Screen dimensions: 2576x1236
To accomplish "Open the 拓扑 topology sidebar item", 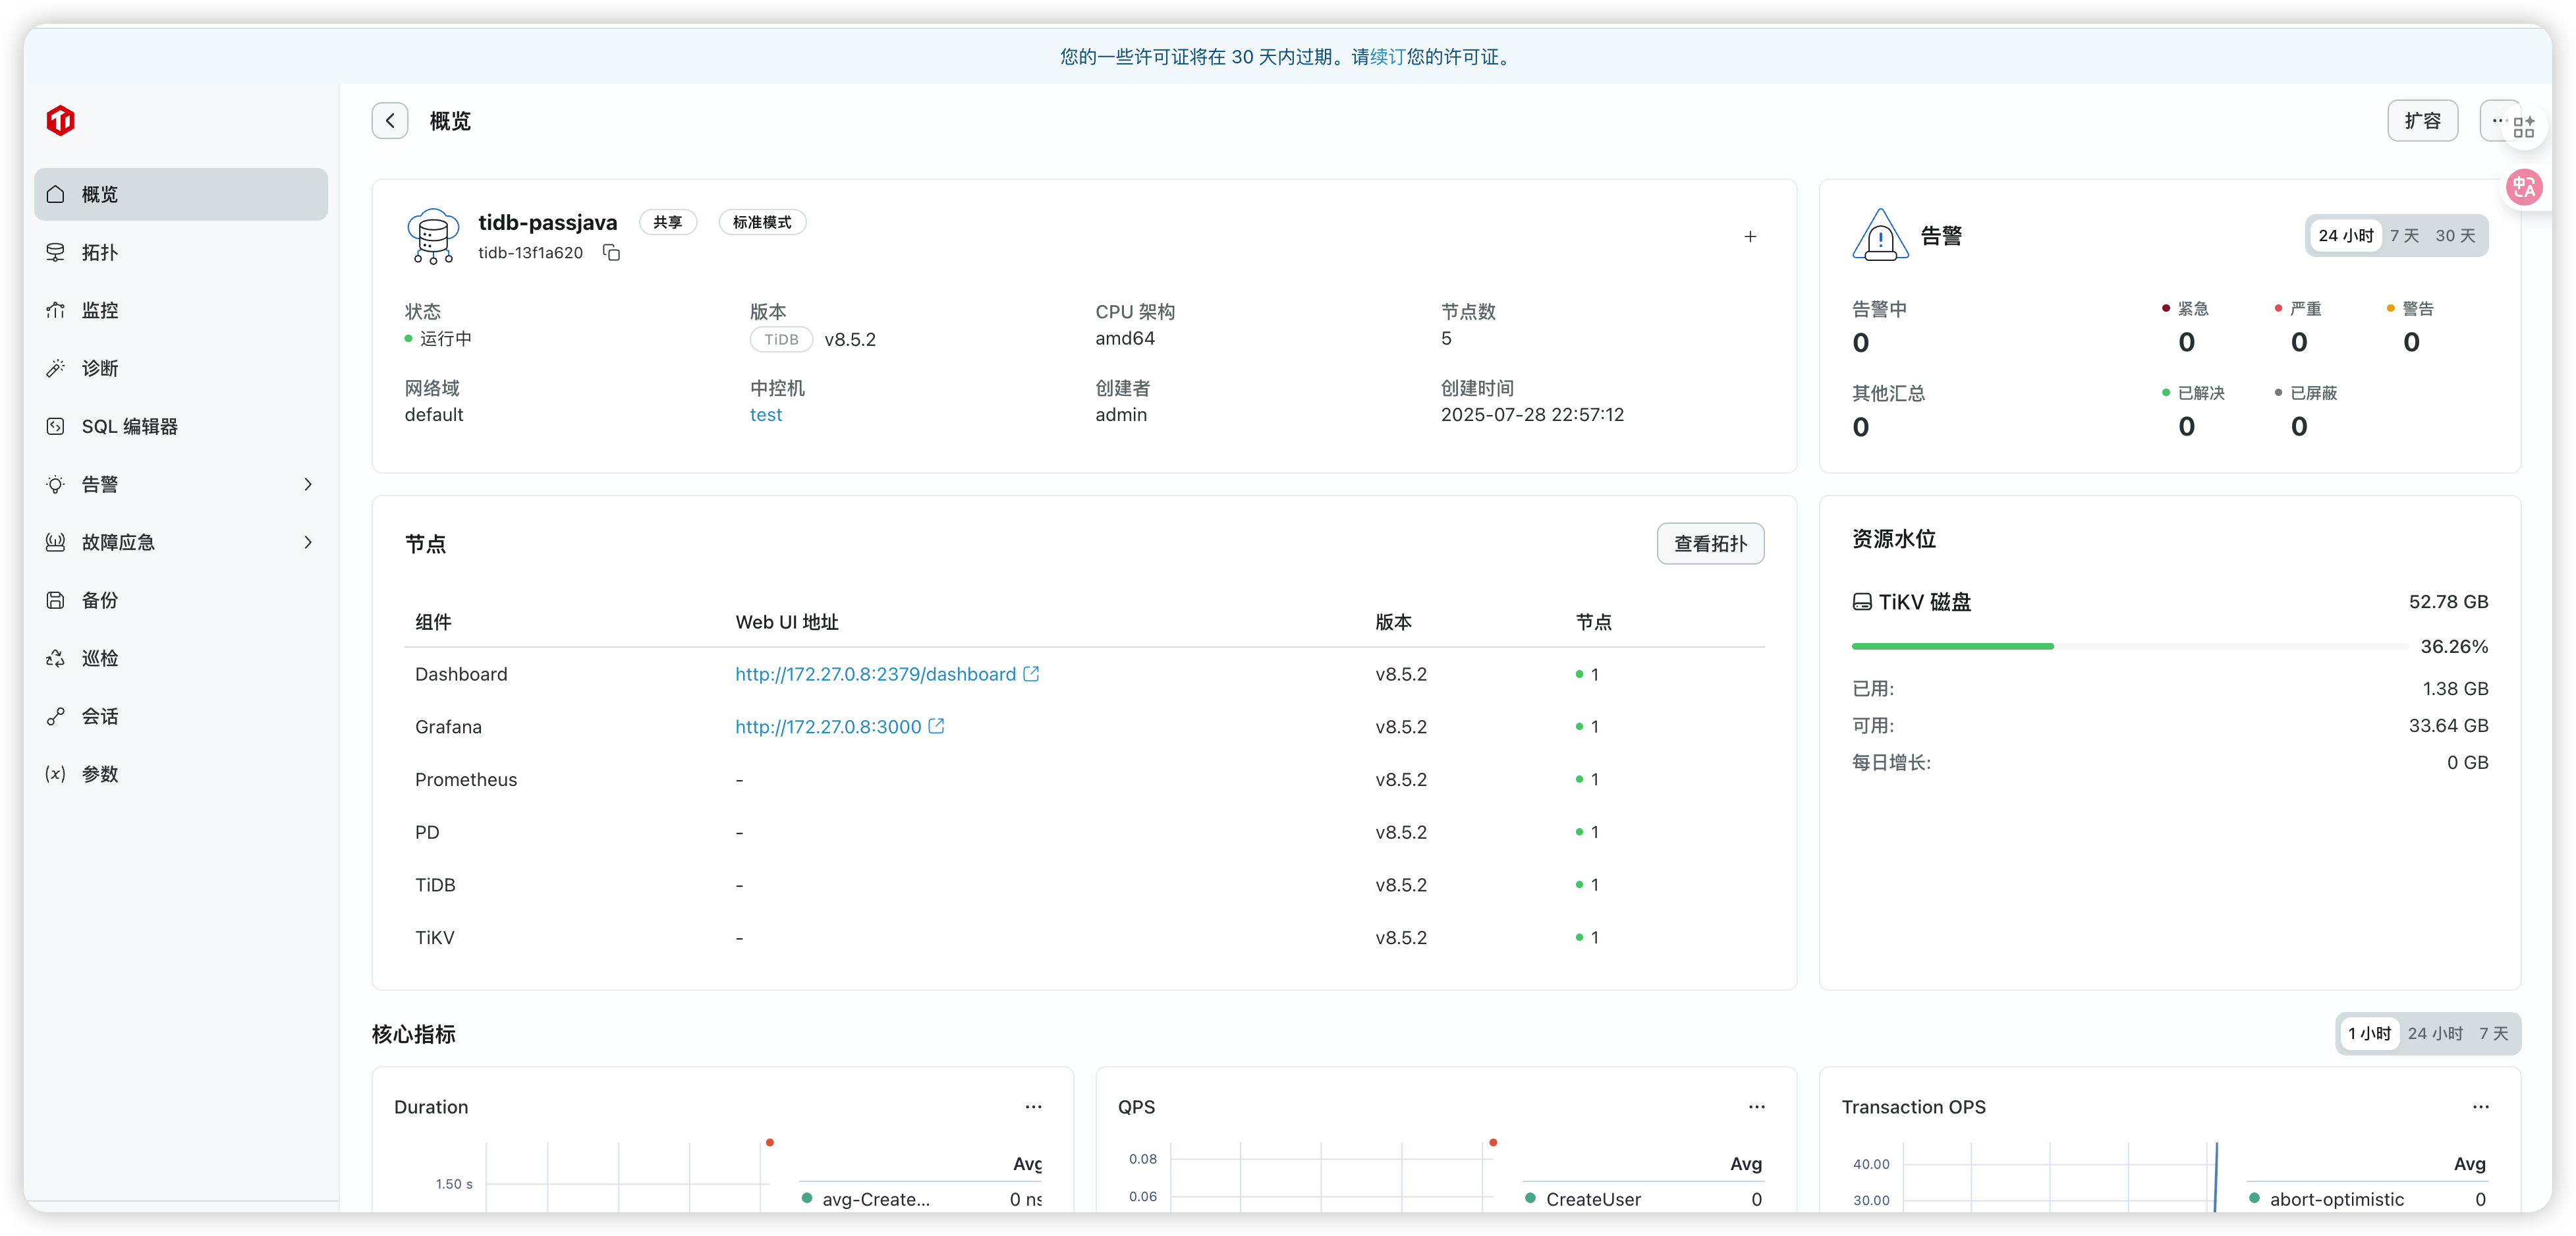I will (100, 252).
